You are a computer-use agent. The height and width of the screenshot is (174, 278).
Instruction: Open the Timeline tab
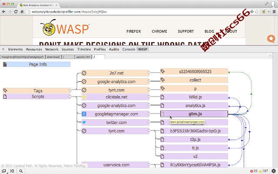84,49
